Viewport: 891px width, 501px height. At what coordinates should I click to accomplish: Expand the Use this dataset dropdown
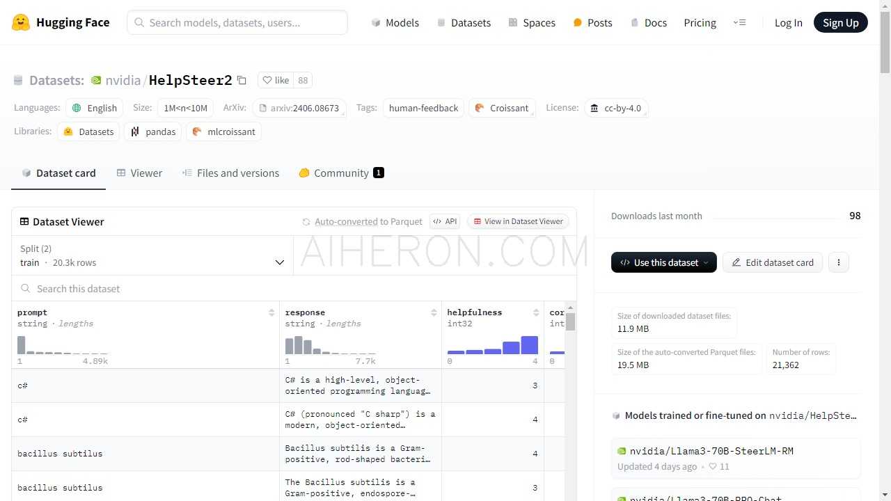[x=663, y=262]
